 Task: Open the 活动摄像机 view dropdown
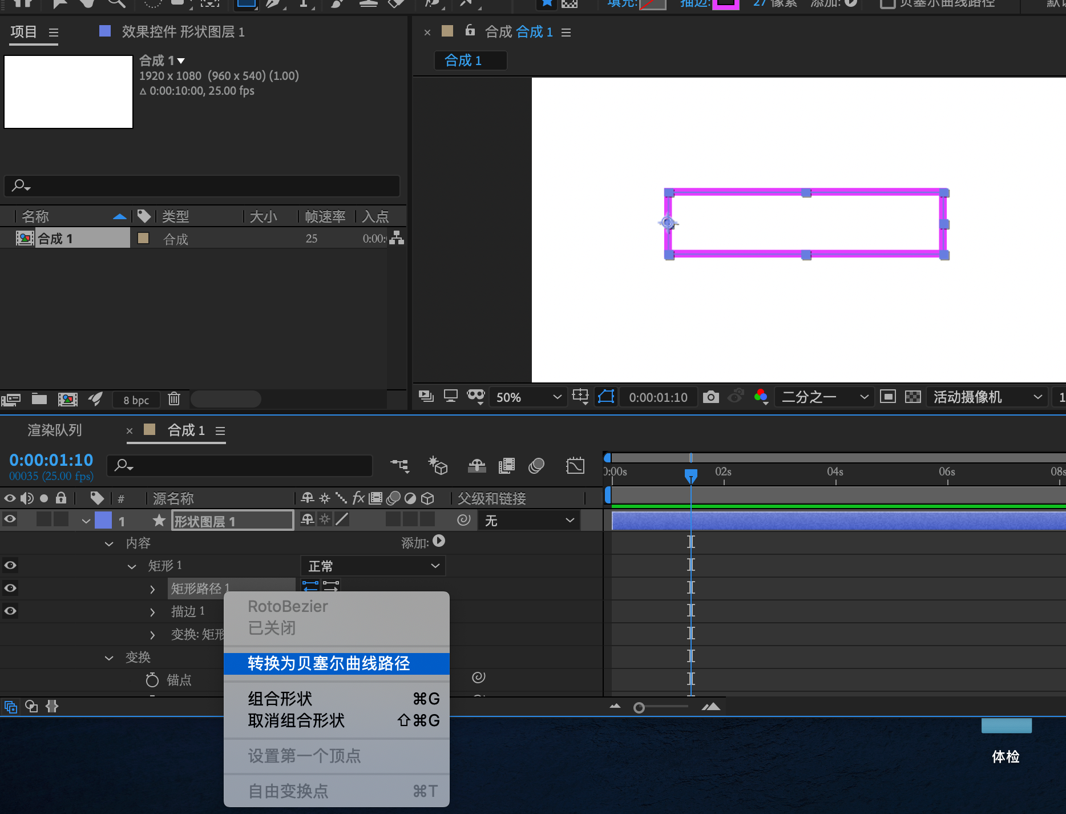coord(987,397)
